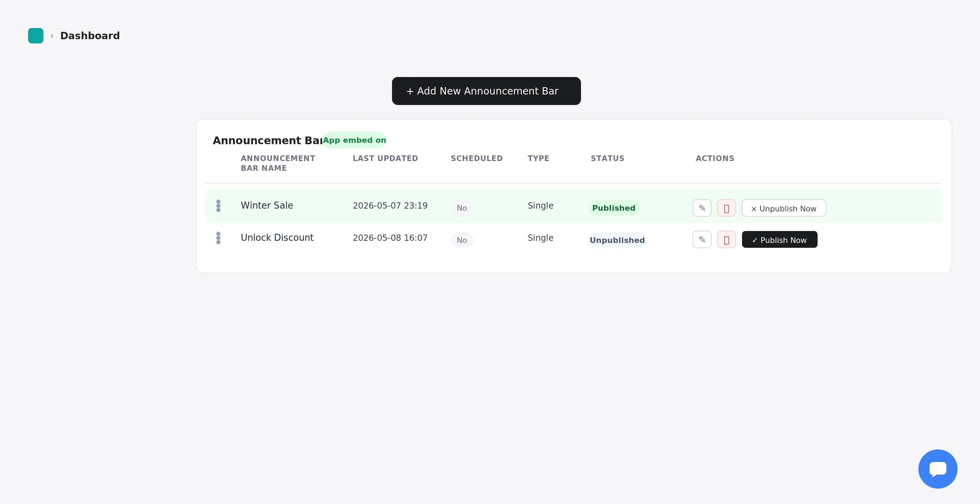Click Publish Now for Unlock Discount
980x504 pixels.
[x=779, y=240]
